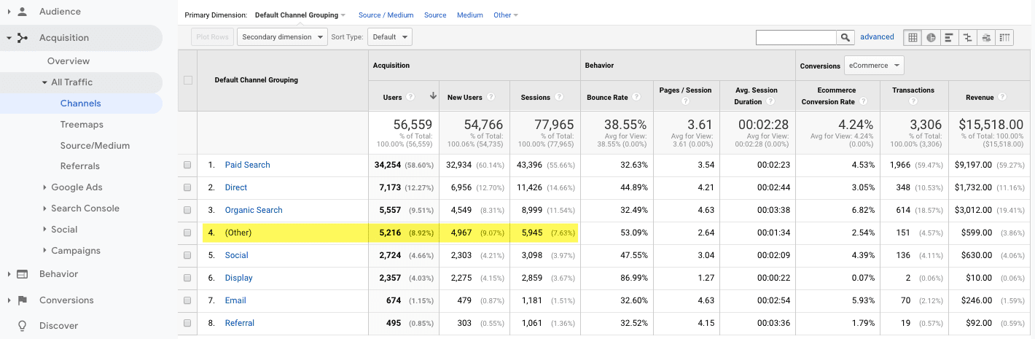The width and height of the screenshot is (1035, 339).
Task: Expand the Search Console section
Action: point(44,209)
